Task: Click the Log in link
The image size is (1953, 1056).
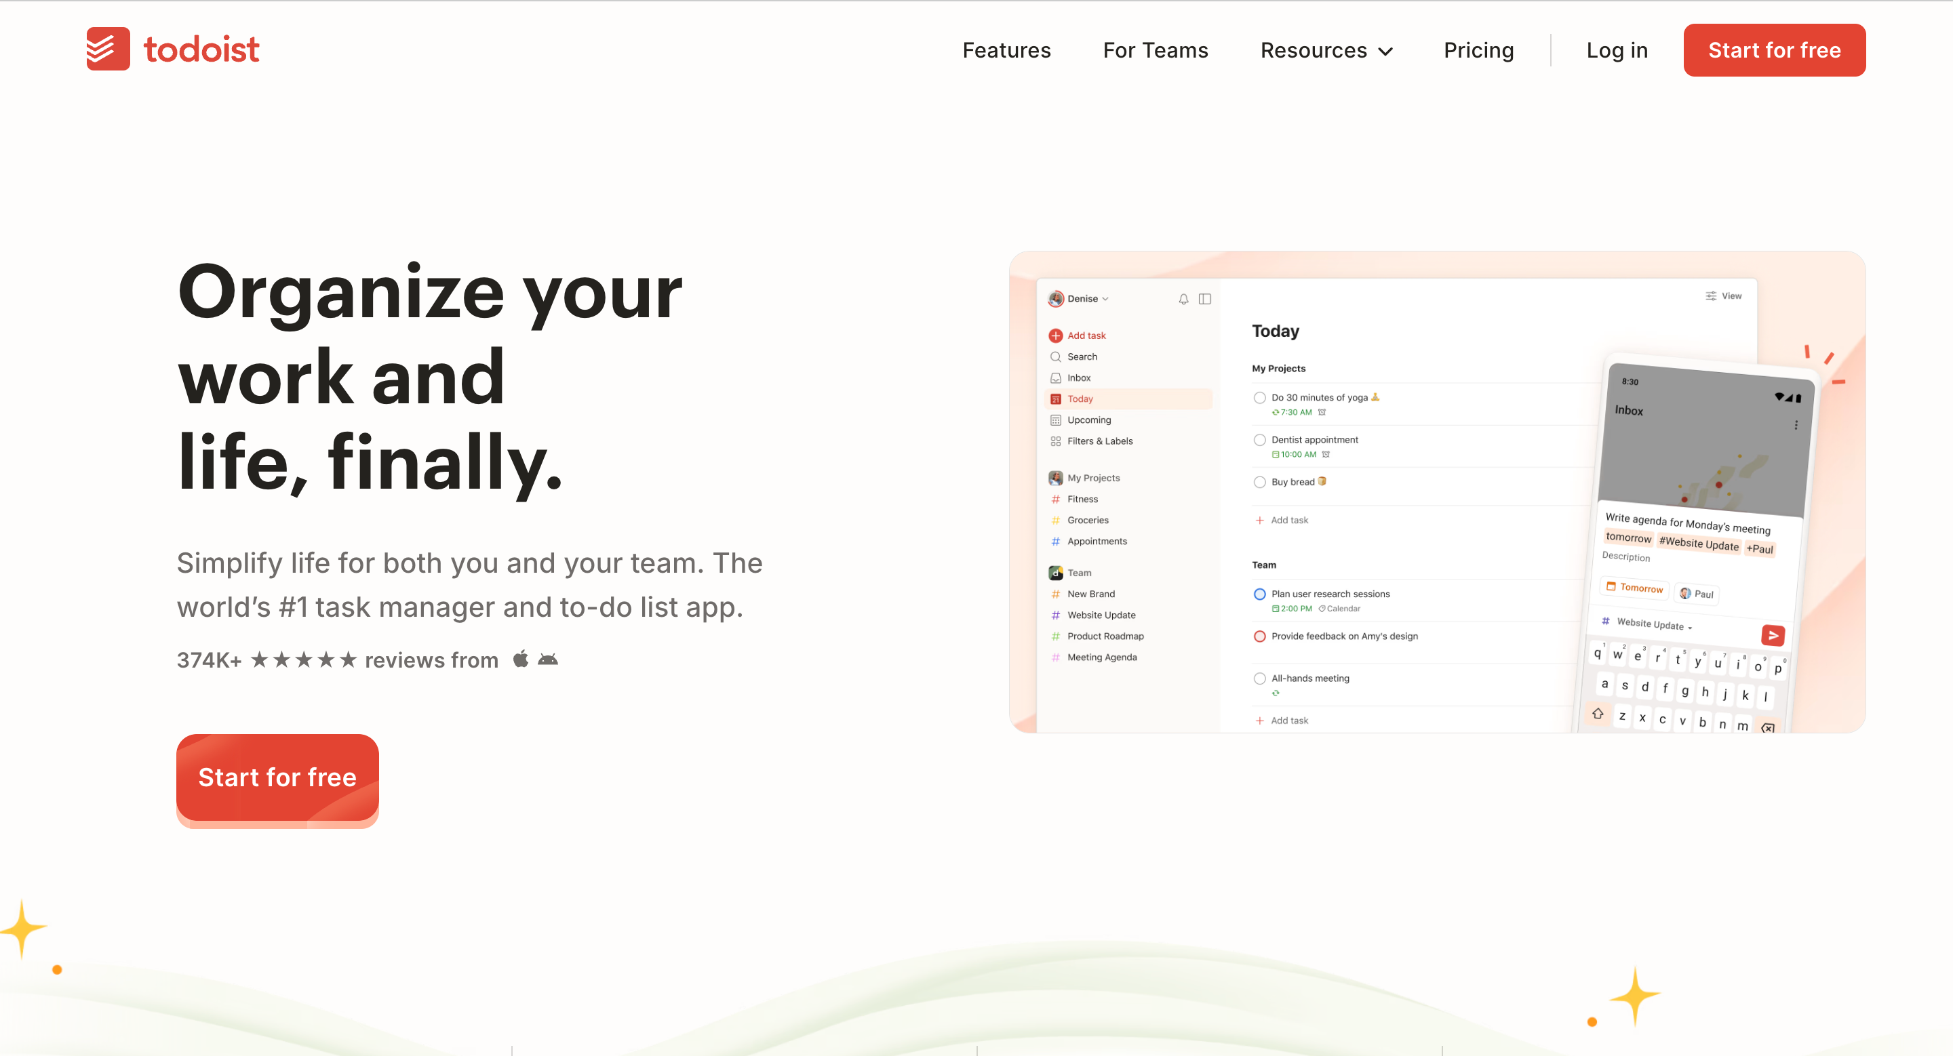Action: click(x=1617, y=50)
